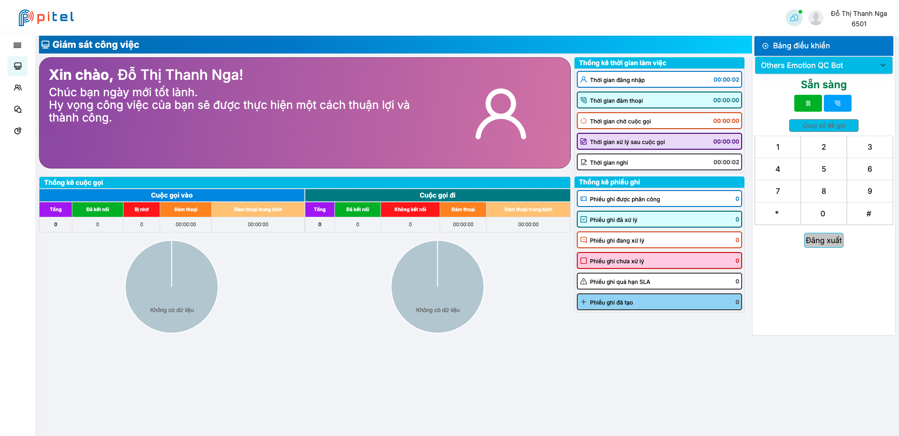Click the incoming calls pie chart
The height and width of the screenshot is (436, 899).
pos(172,287)
